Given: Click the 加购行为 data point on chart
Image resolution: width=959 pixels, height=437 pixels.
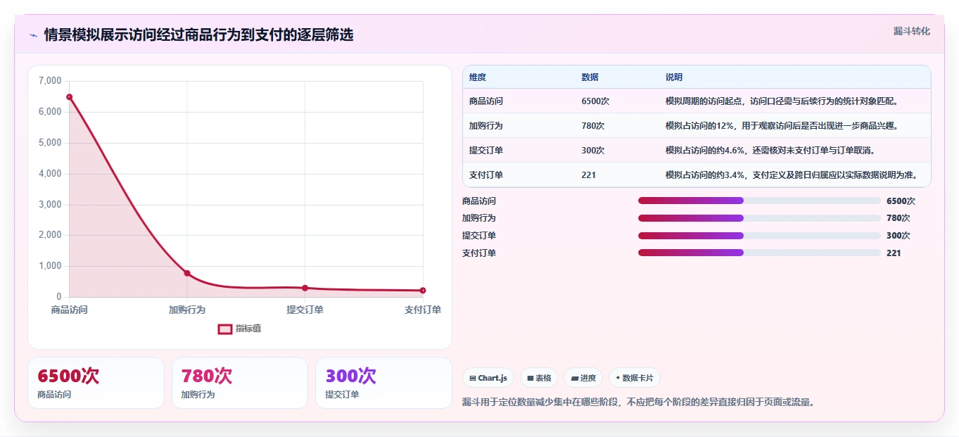Looking at the screenshot, I should coord(187,273).
